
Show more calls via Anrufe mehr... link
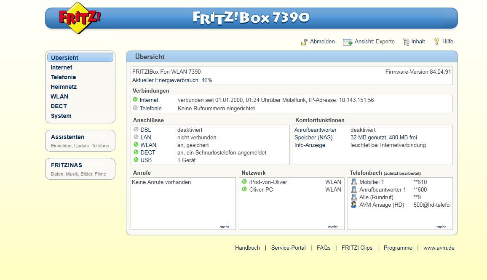(226, 227)
